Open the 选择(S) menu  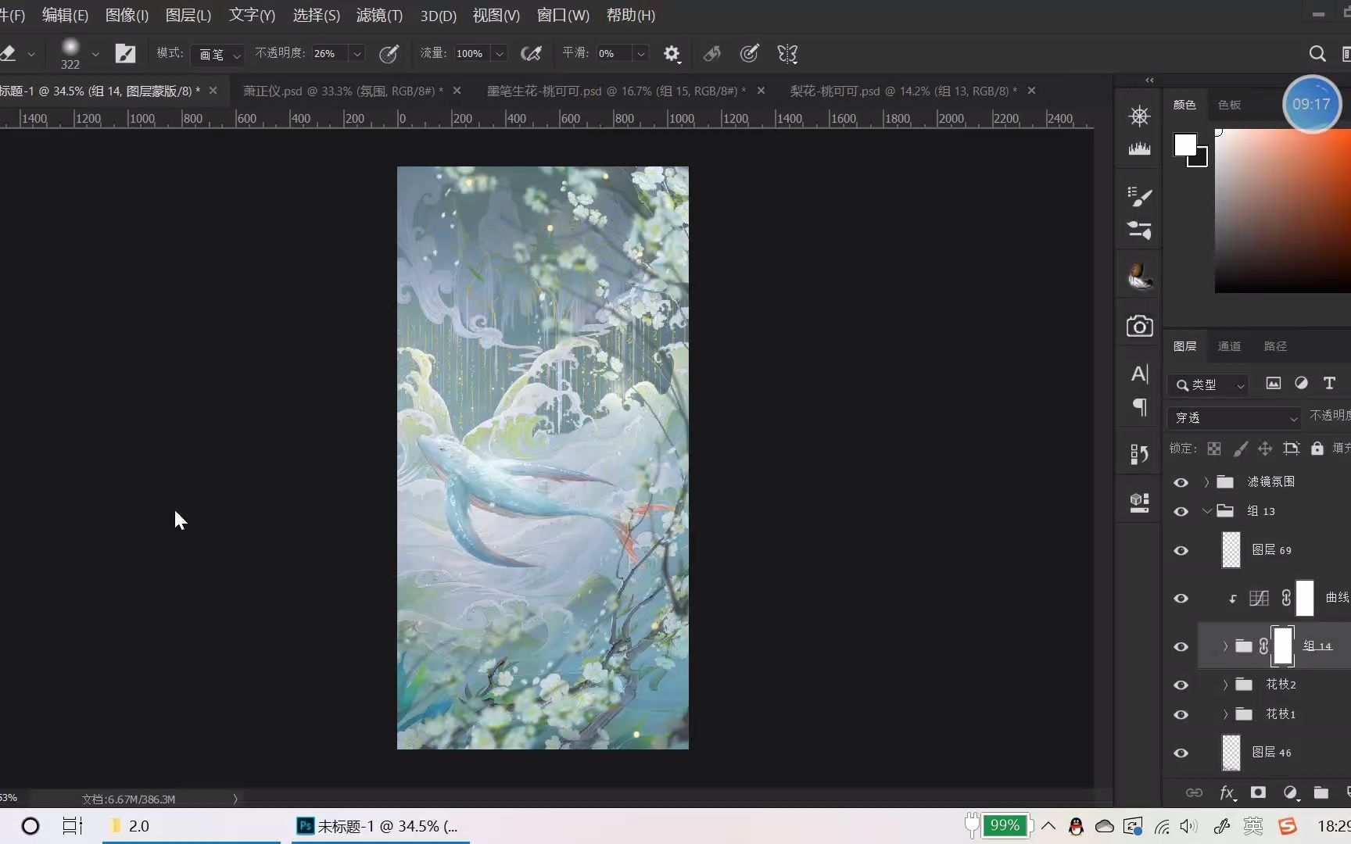[316, 15]
